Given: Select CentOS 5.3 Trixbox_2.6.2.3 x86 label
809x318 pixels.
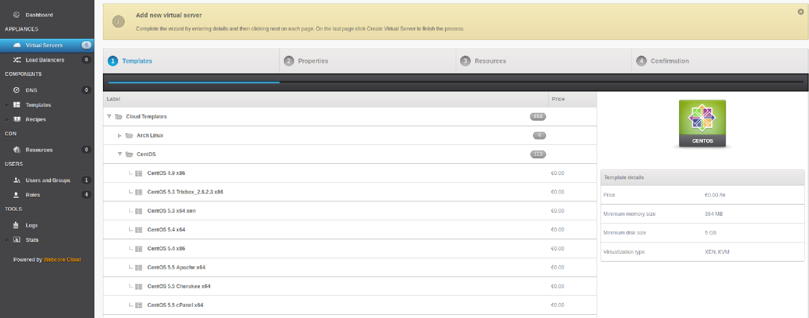Looking at the screenshot, I should 186,192.
